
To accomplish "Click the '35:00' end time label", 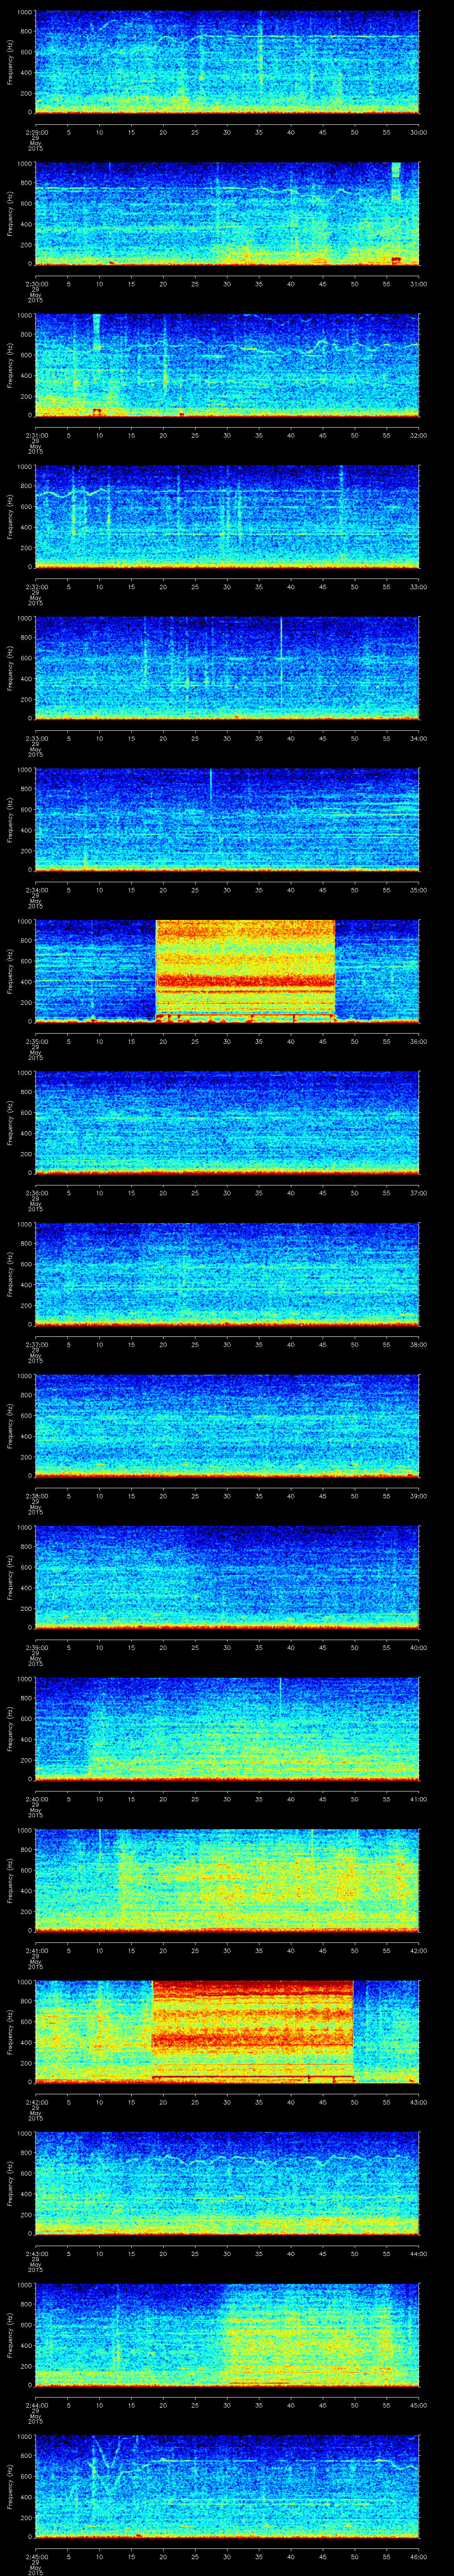I will 419,890.
